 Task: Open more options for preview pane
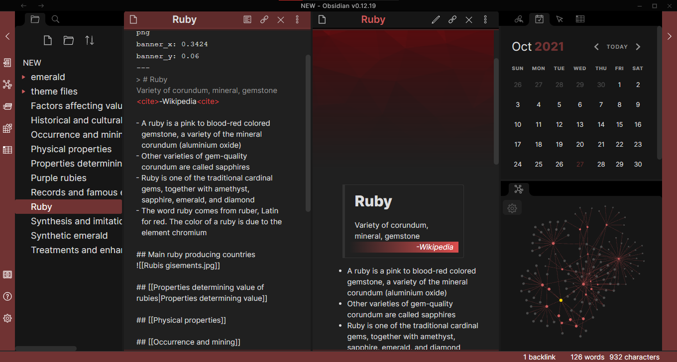coord(485,20)
